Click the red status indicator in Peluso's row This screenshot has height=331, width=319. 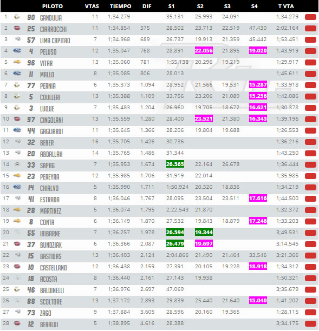click(310, 51)
